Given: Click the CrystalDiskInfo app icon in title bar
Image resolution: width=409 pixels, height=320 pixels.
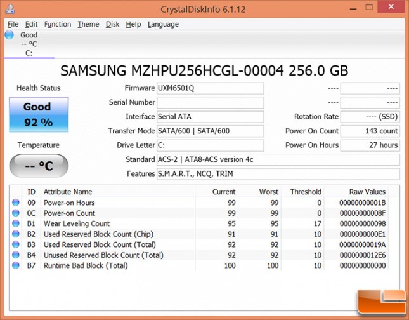Looking at the screenshot, I should coord(10,9).
